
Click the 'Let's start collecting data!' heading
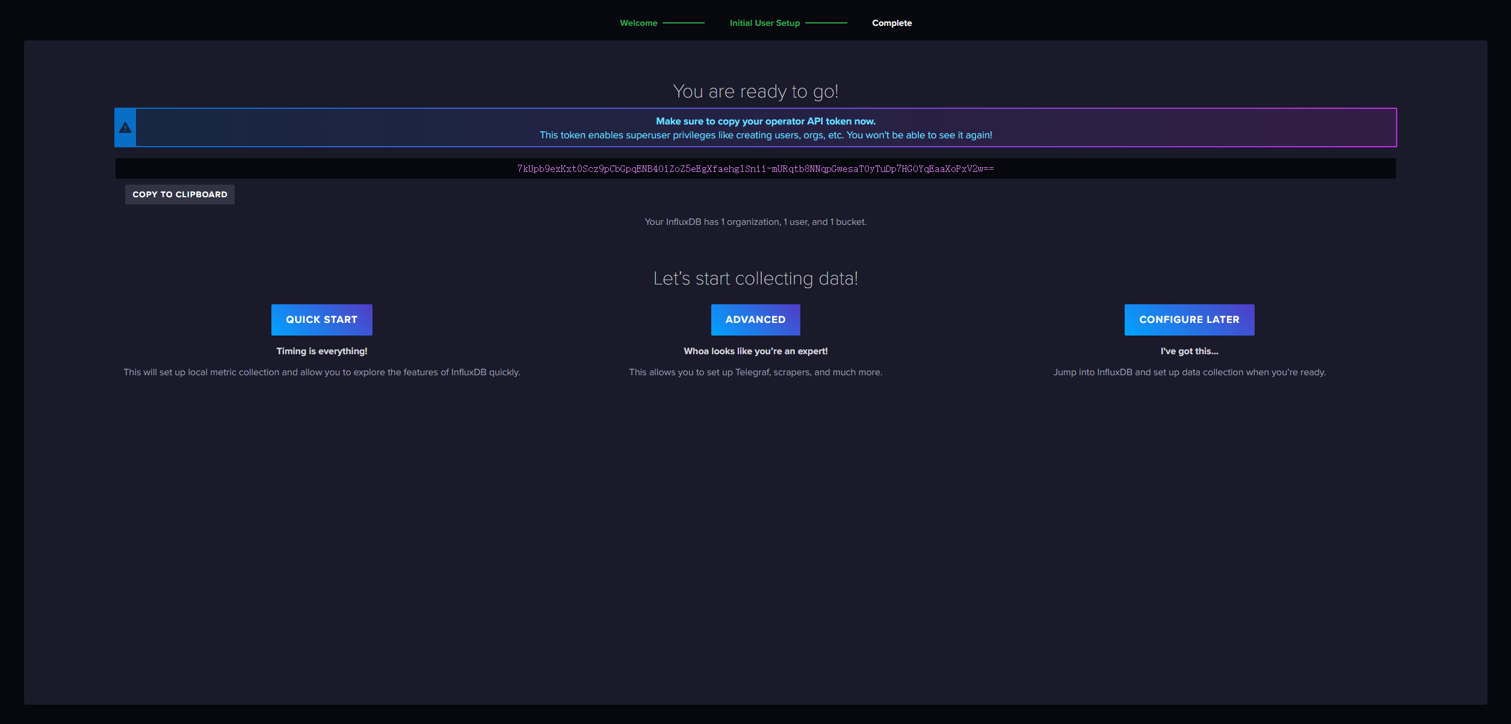755,278
